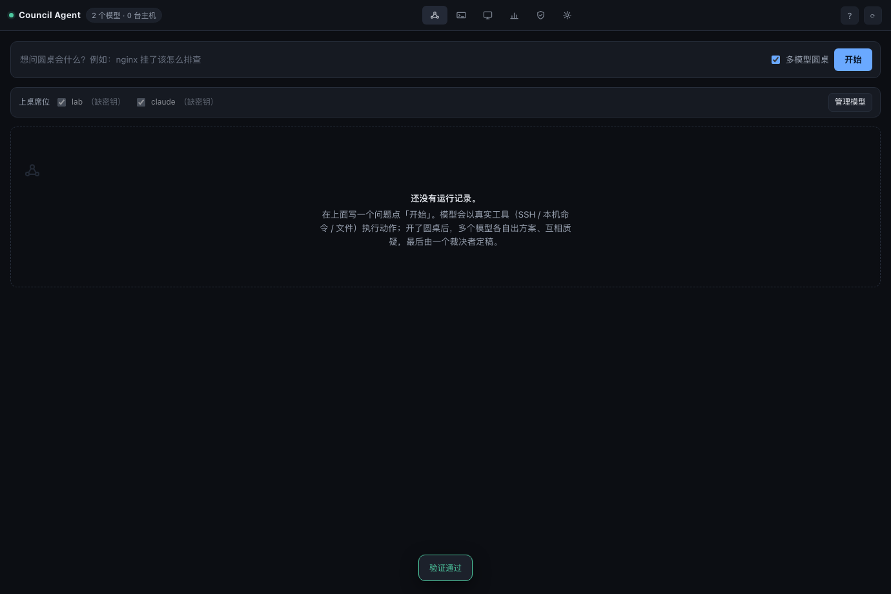891x594 pixels.
Task: Toggle the 多模型圆桌 checkbox
Action: point(775,59)
